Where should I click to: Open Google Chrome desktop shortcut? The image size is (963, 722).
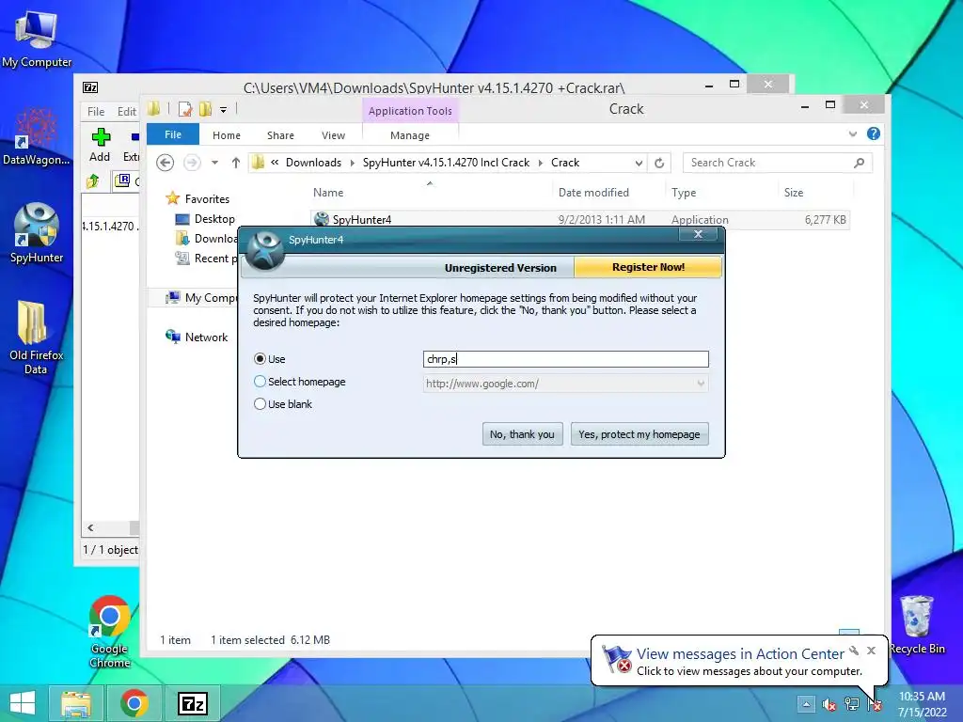[x=109, y=631]
